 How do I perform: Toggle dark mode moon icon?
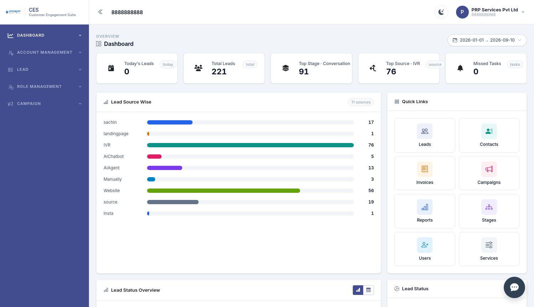(x=441, y=12)
